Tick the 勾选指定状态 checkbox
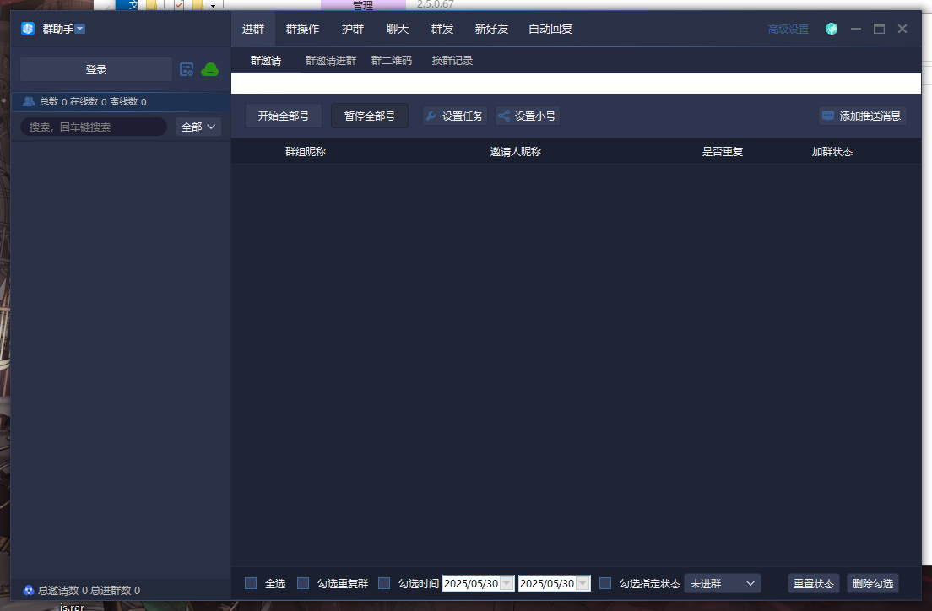The image size is (932, 611). pos(605,583)
